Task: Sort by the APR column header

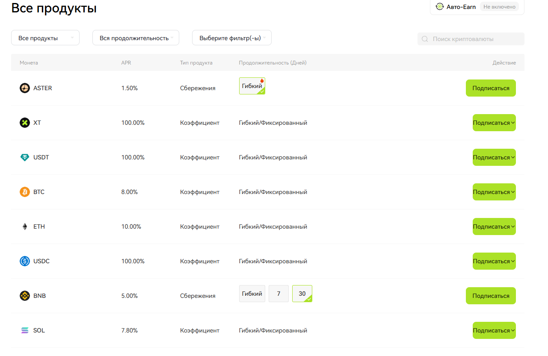Action: pos(126,63)
